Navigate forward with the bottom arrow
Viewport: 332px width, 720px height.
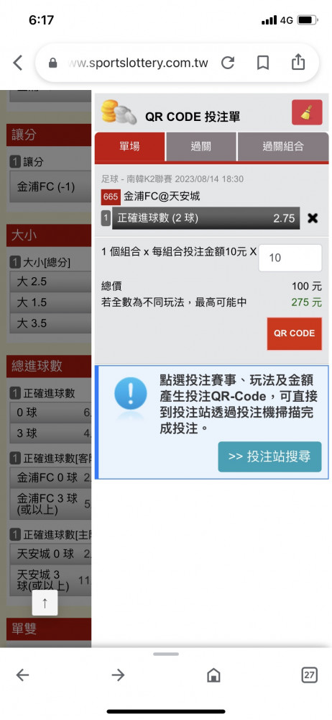119,675
